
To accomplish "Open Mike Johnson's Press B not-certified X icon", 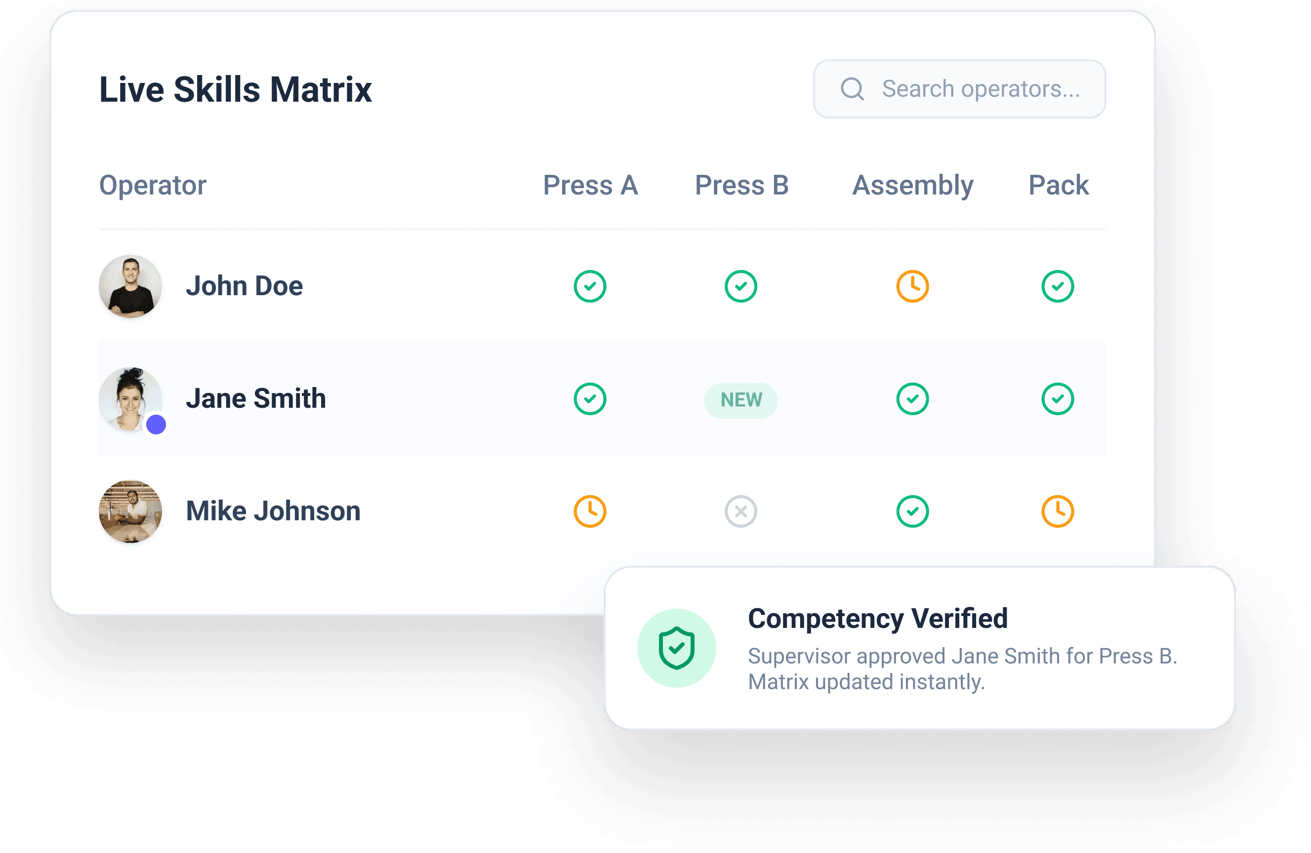I will tap(740, 511).
